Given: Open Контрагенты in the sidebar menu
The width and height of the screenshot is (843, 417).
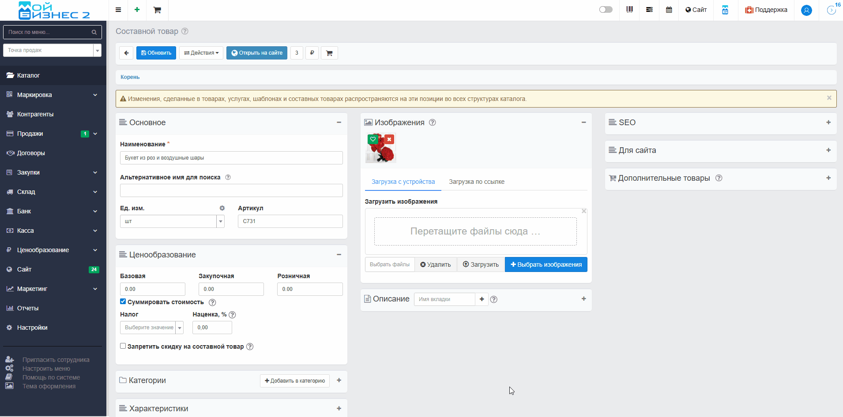Looking at the screenshot, I should click(35, 114).
